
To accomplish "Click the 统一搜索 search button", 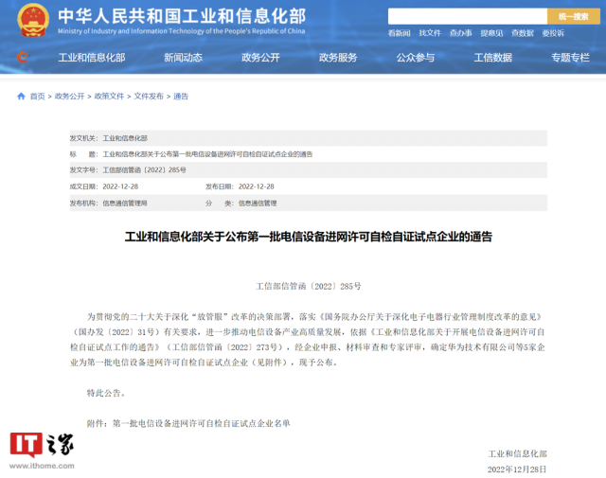I will (574, 16).
